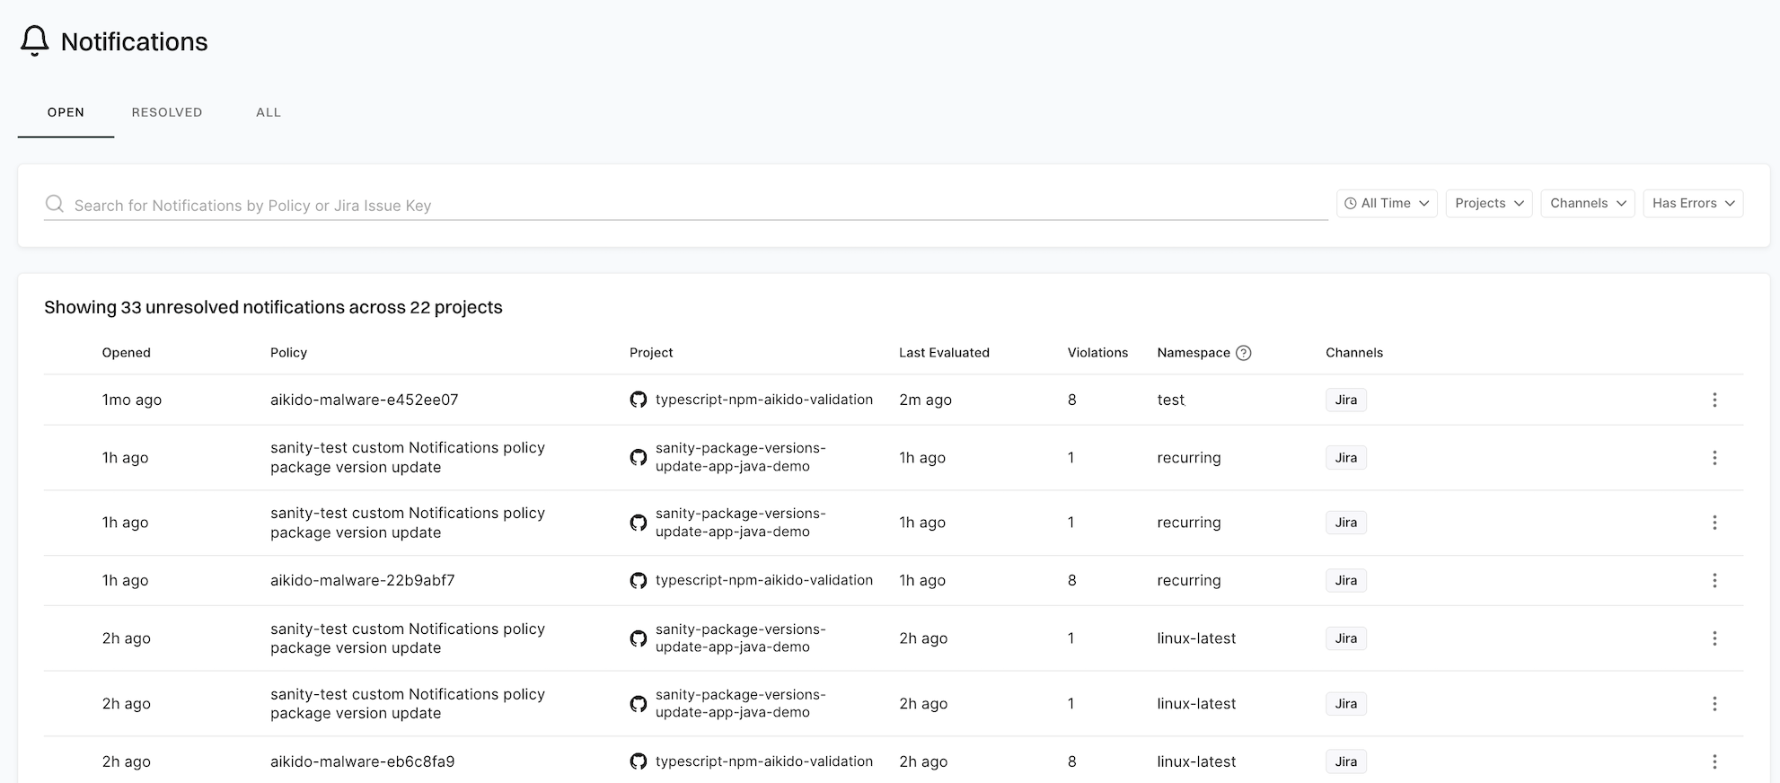The image size is (1780, 783).
Task: Open the typescript-npm-aikido-validation project in first row
Action: [x=763, y=400]
